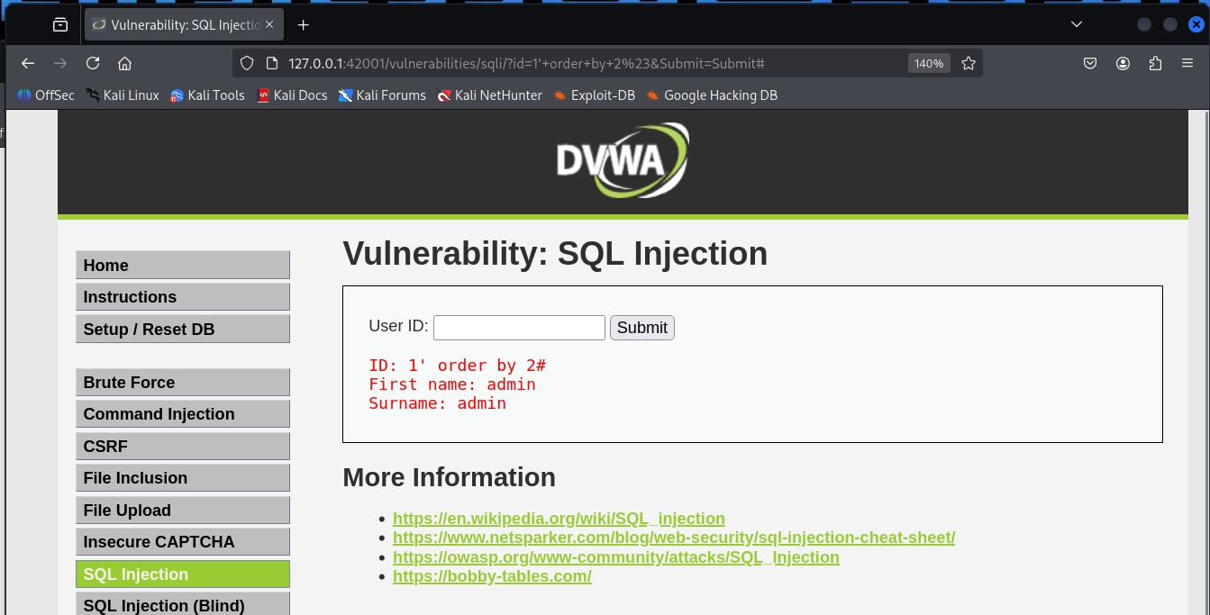The height and width of the screenshot is (615, 1210).
Task: Reload the current page
Action: pyautogui.click(x=93, y=63)
